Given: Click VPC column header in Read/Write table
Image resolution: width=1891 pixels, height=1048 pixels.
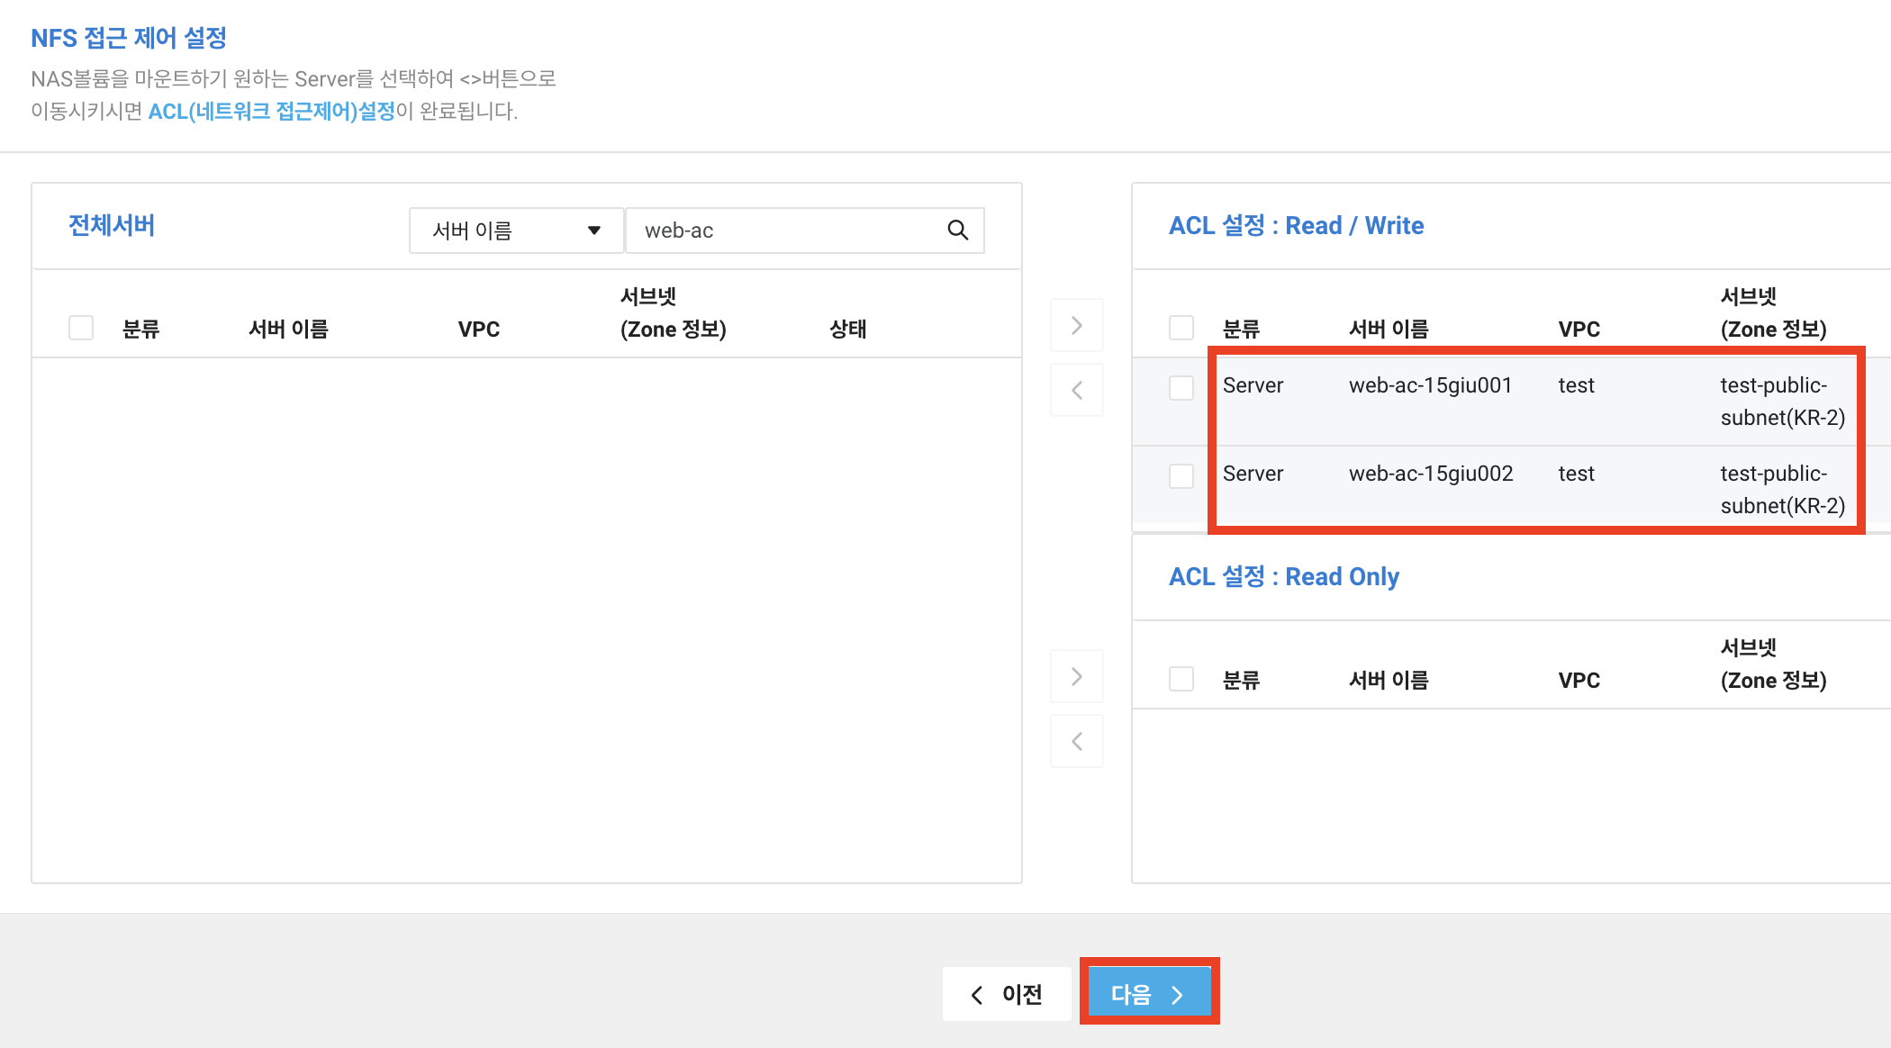Looking at the screenshot, I should 1579,330.
